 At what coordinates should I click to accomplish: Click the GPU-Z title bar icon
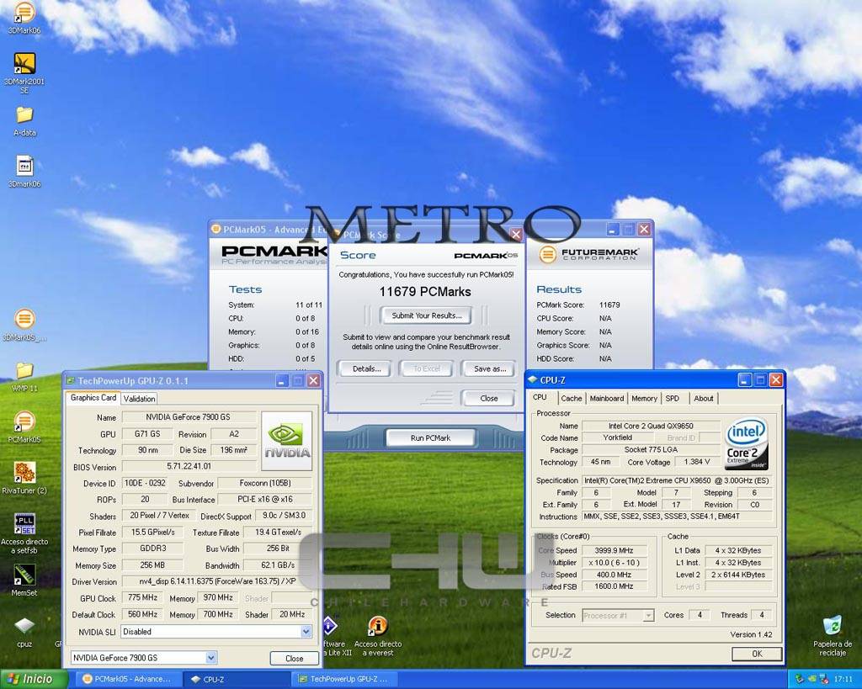71,380
